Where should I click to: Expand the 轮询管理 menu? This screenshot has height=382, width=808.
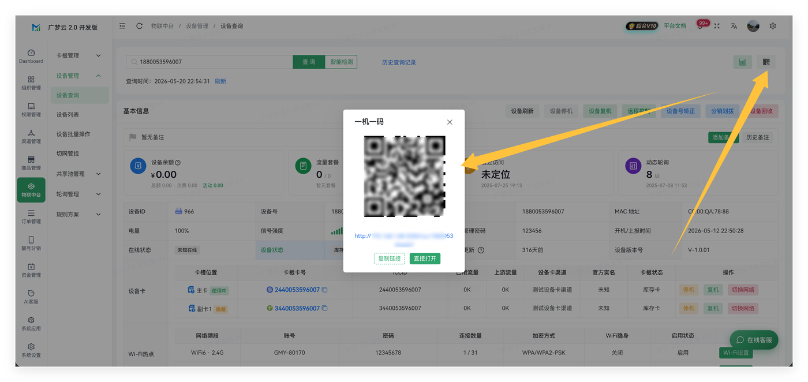(x=78, y=194)
